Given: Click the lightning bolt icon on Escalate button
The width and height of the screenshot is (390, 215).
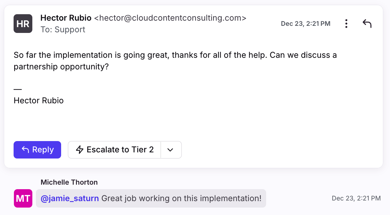Looking at the screenshot, I should tap(80, 150).
